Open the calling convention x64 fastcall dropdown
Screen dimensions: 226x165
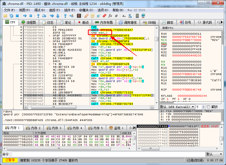[x=177, y=107]
